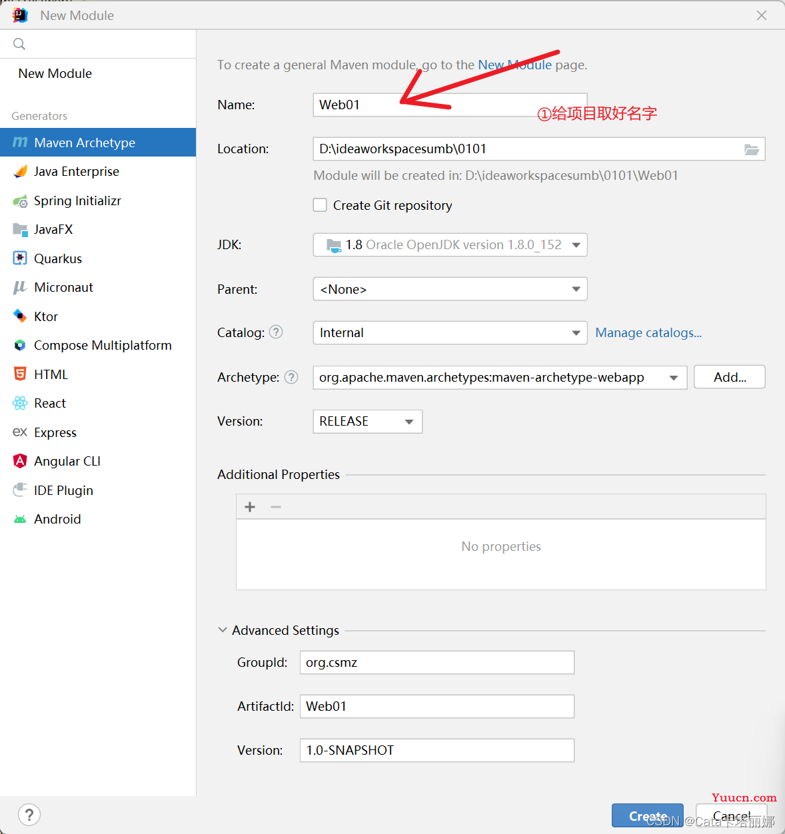Screen dimensions: 785x834
Task: Open the archetype Version RELEASE dropdown
Action: pos(368,422)
